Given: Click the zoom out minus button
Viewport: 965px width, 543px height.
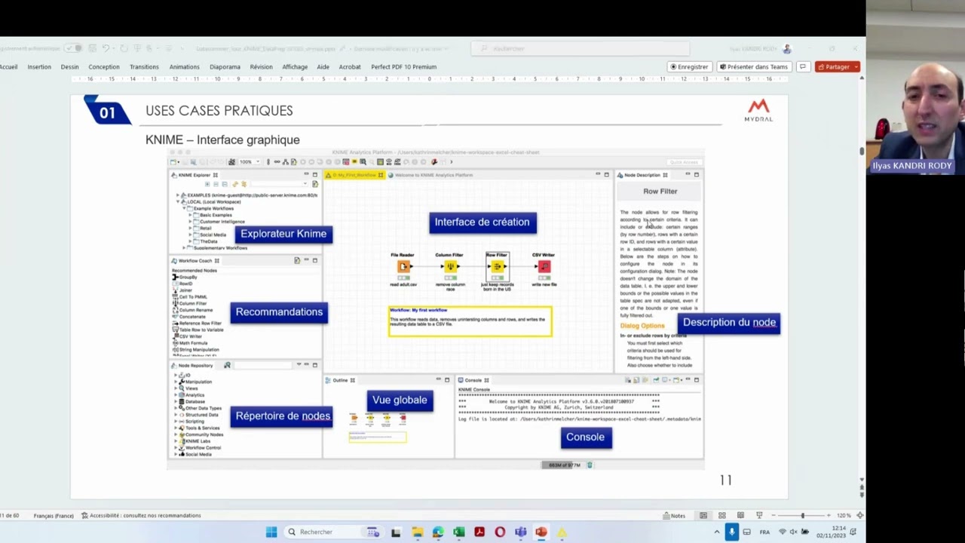Looking at the screenshot, I should coord(774,516).
